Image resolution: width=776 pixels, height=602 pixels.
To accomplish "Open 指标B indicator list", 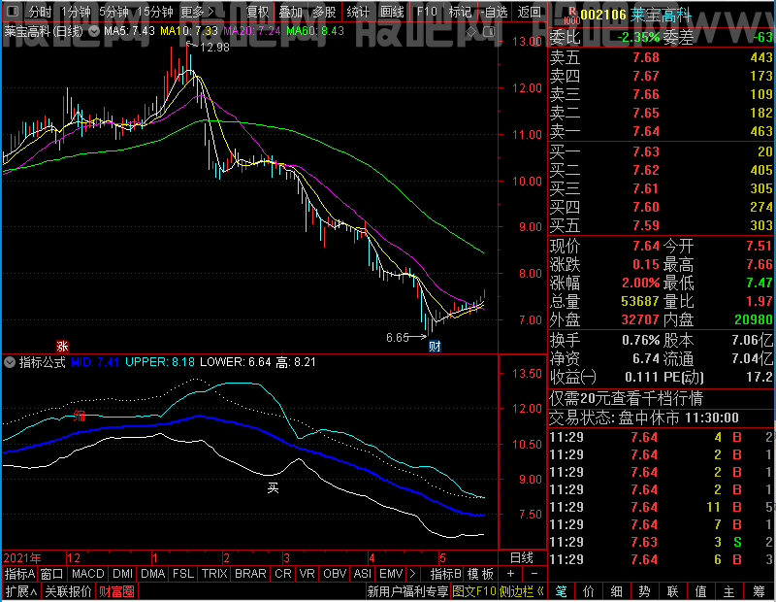I will pos(446,574).
